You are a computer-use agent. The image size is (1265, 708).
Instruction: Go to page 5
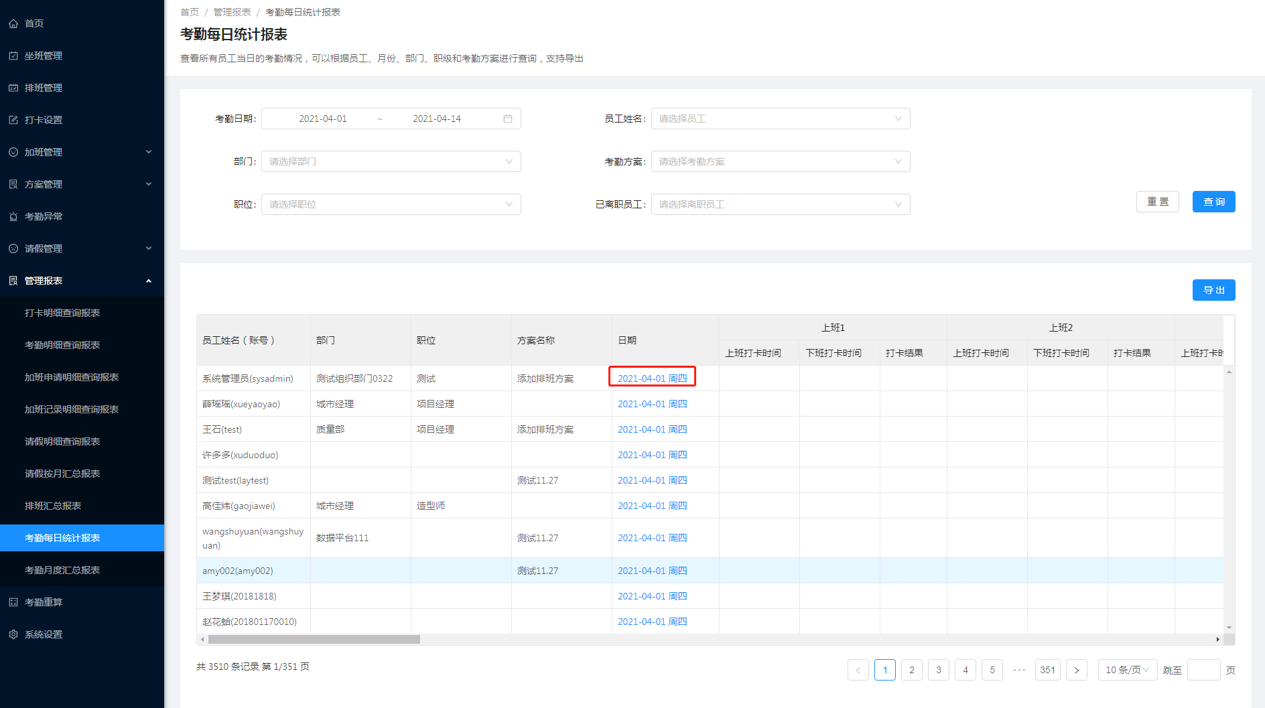[992, 670]
